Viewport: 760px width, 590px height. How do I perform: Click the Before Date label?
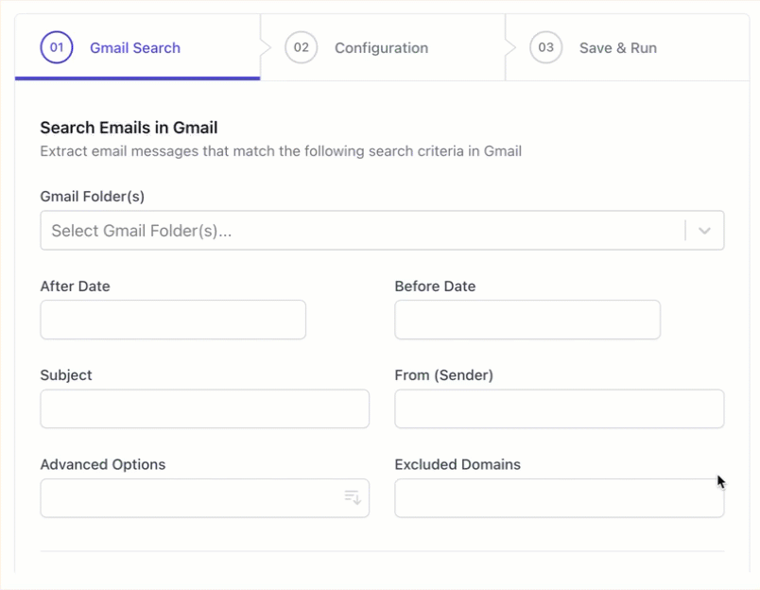tap(435, 286)
